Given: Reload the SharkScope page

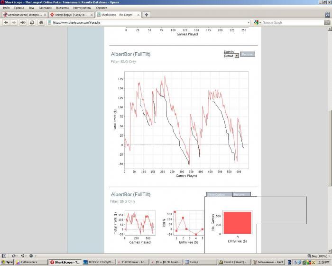Looking at the screenshot, I should tap(32, 22).
